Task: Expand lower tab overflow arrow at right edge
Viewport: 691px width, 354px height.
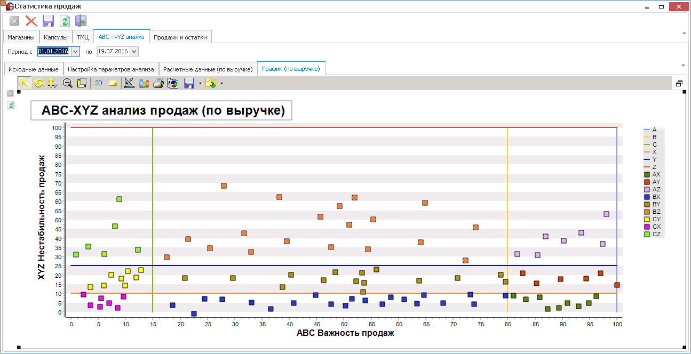Action: coord(684,65)
